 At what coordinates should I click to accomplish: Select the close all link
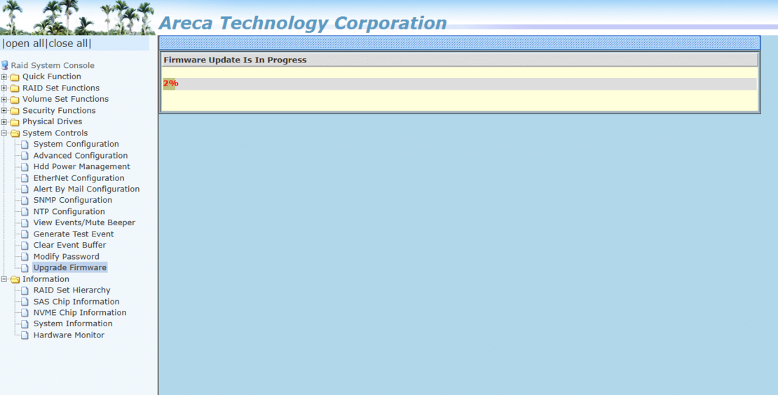pyautogui.click(x=69, y=43)
